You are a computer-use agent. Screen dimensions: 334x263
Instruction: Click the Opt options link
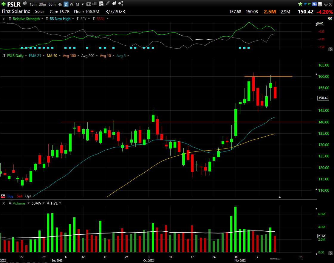click(x=28, y=196)
